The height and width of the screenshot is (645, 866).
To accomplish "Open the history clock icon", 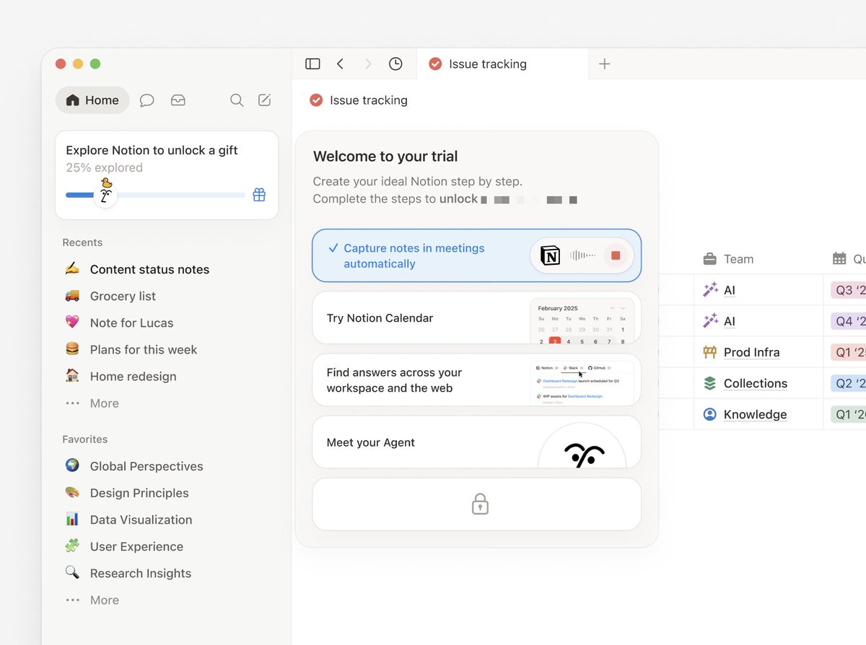I will point(395,63).
